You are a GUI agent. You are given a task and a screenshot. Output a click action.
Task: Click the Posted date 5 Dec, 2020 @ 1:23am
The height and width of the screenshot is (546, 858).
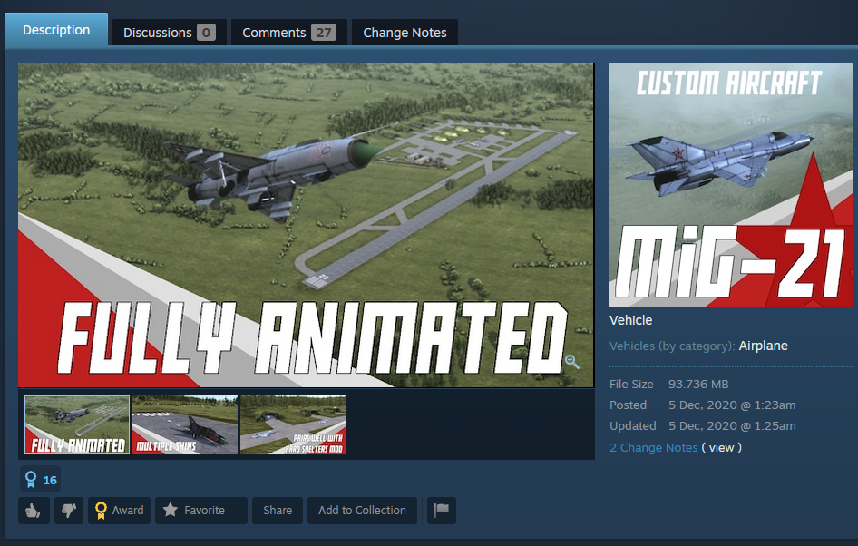coord(732,405)
